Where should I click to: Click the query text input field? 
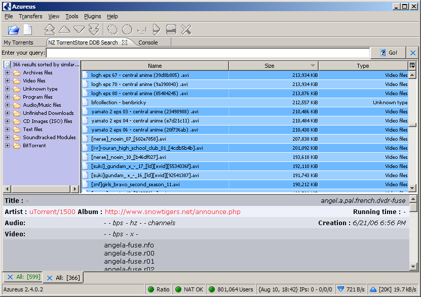207,53
